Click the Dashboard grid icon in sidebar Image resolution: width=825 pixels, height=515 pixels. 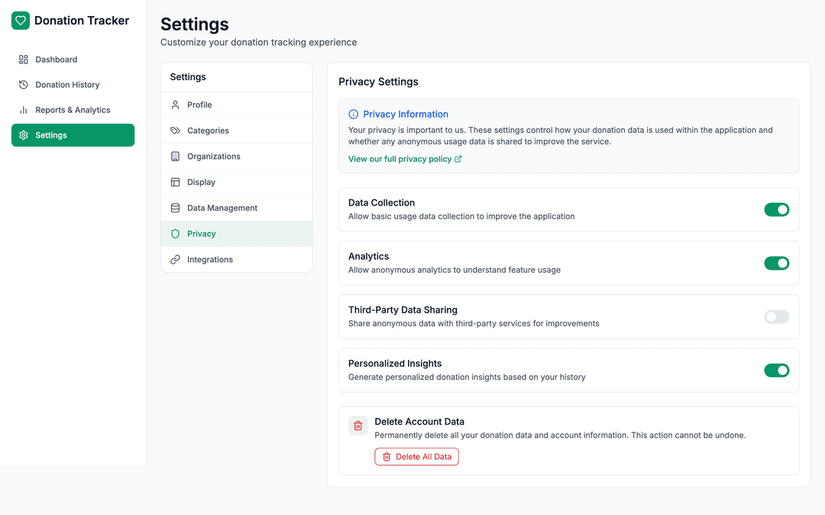[24, 60]
